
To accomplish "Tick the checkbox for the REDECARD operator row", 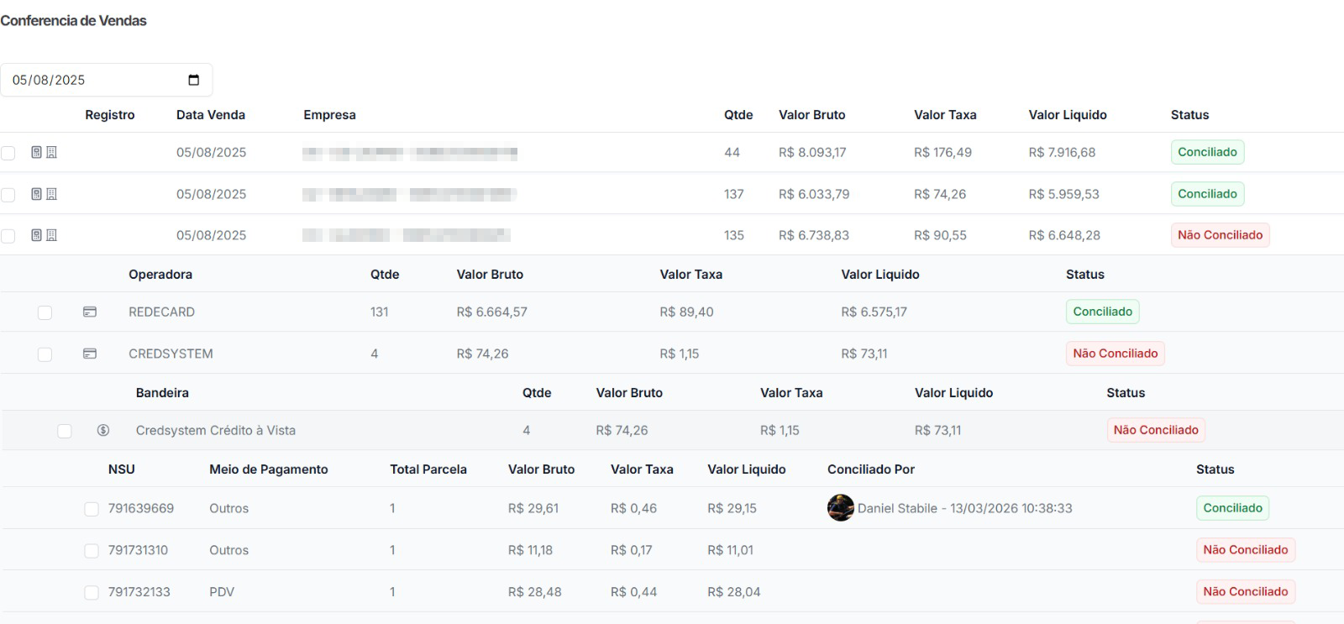I will pos(45,312).
